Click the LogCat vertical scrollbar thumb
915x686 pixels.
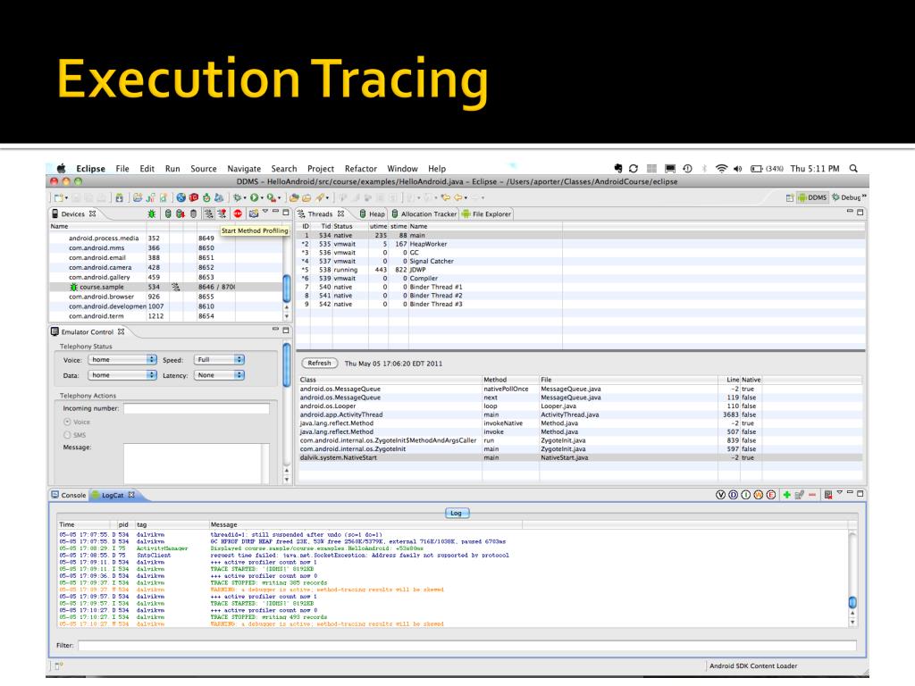[852, 603]
